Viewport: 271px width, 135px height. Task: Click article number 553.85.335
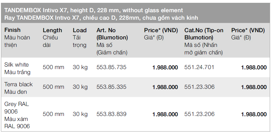[x=112, y=87]
